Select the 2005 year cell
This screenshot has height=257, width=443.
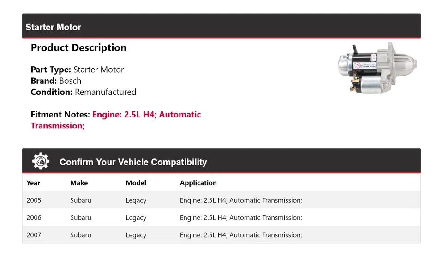34,200
